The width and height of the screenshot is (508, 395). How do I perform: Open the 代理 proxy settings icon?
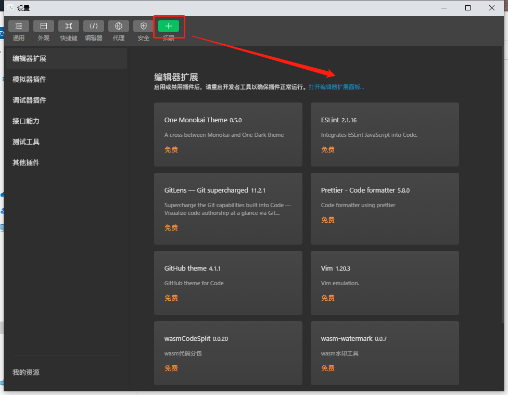(119, 26)
